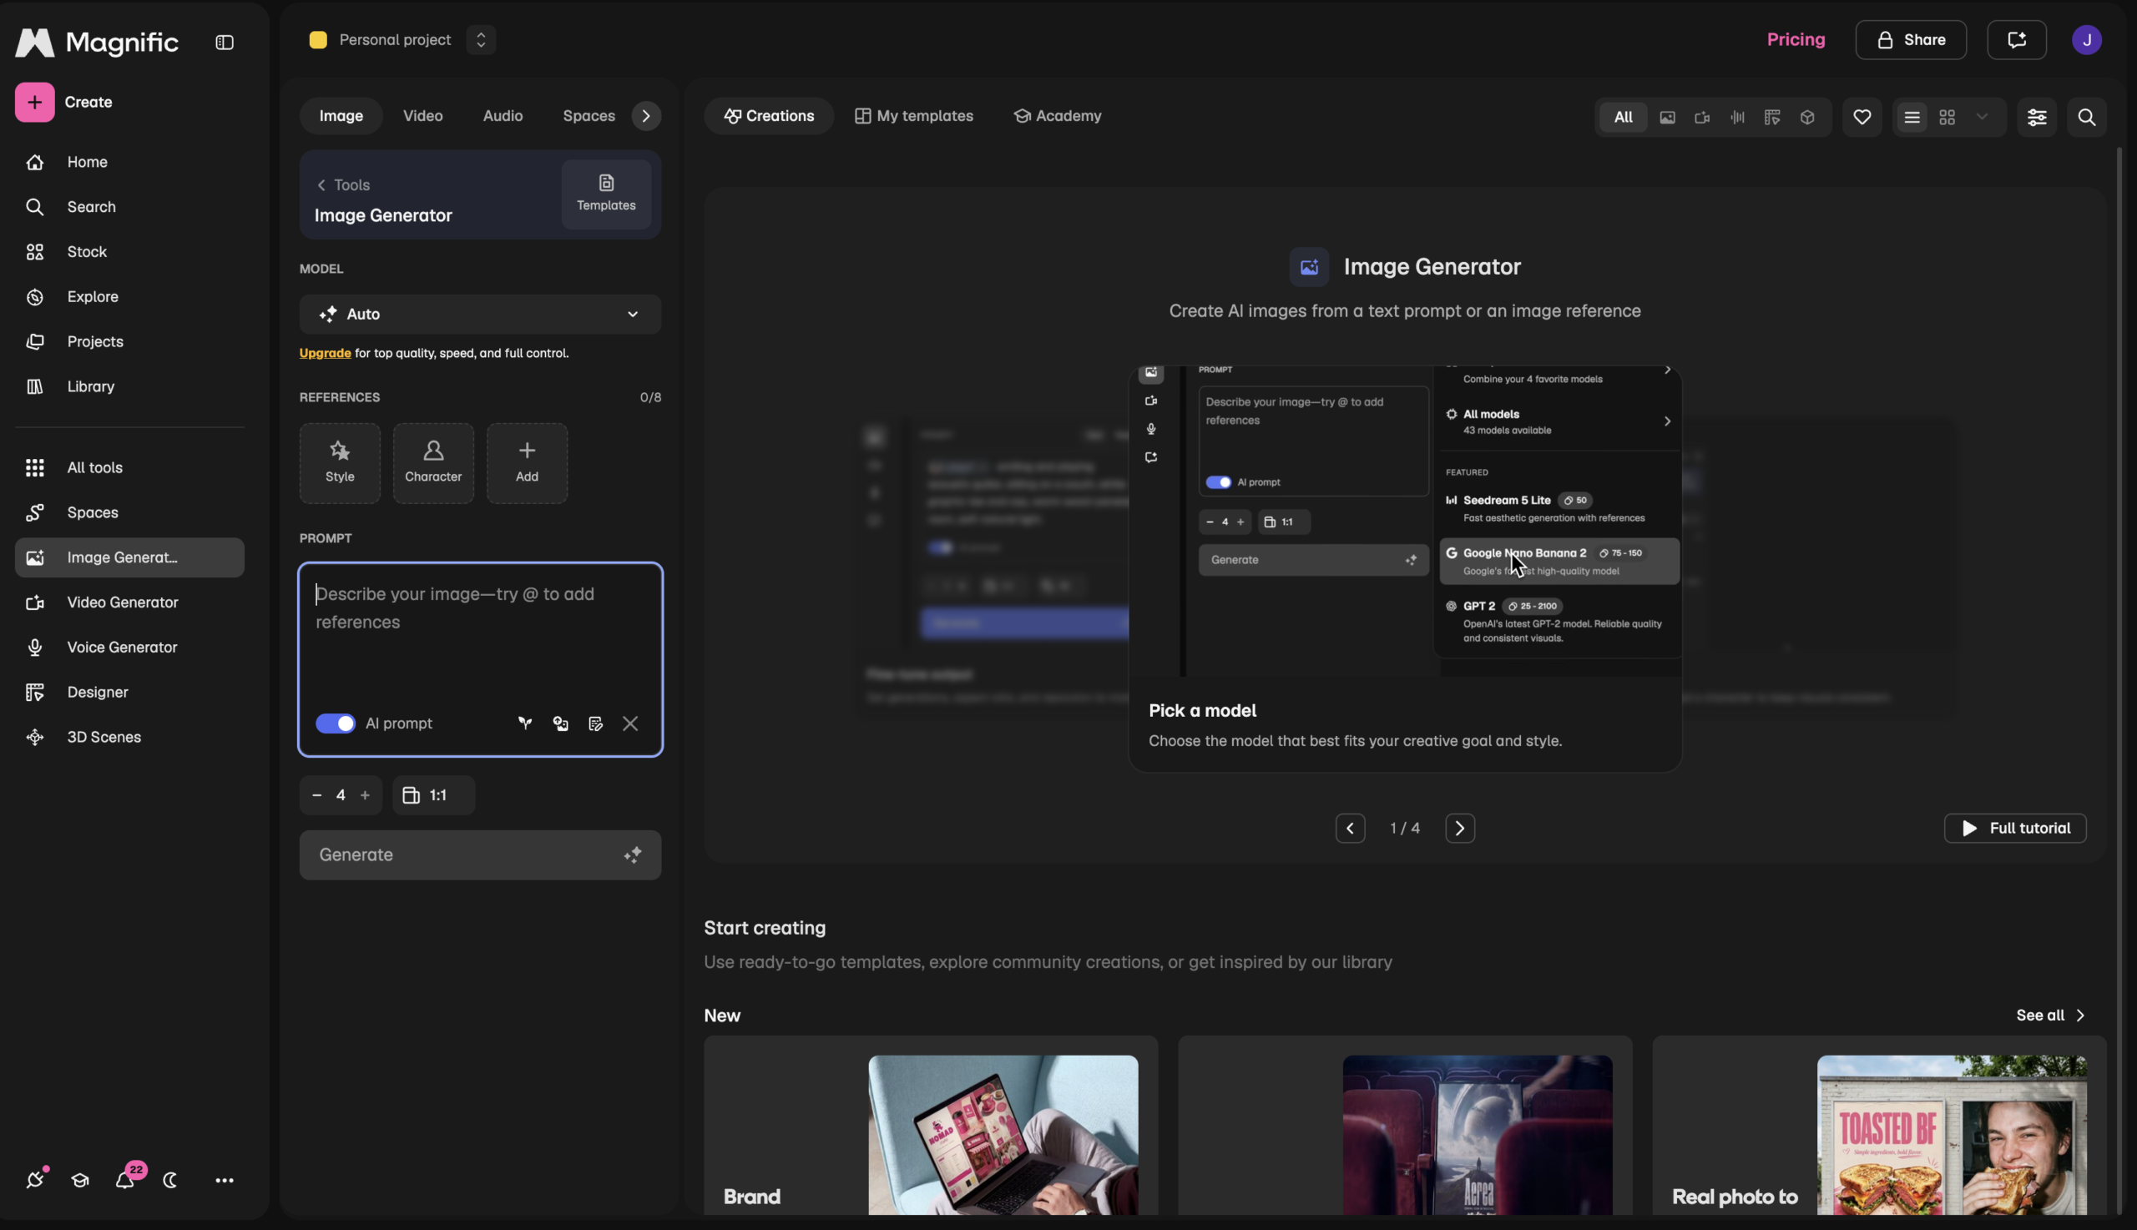The width and height of the screenshot is (2137, 1230).
Task: Click the Add reference plus tile
Action: pos(528,463)
